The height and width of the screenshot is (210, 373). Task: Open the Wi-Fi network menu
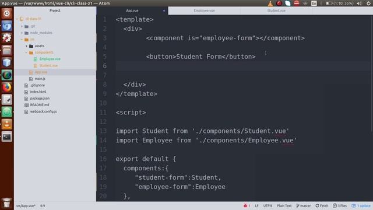coord(305,3)
